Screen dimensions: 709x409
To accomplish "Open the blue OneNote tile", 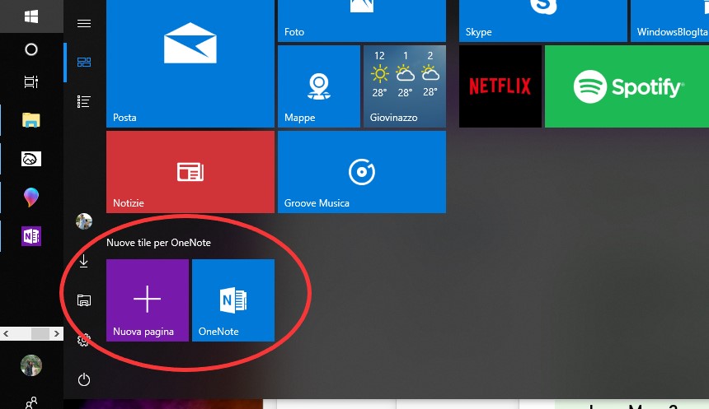I will (233, 300).
